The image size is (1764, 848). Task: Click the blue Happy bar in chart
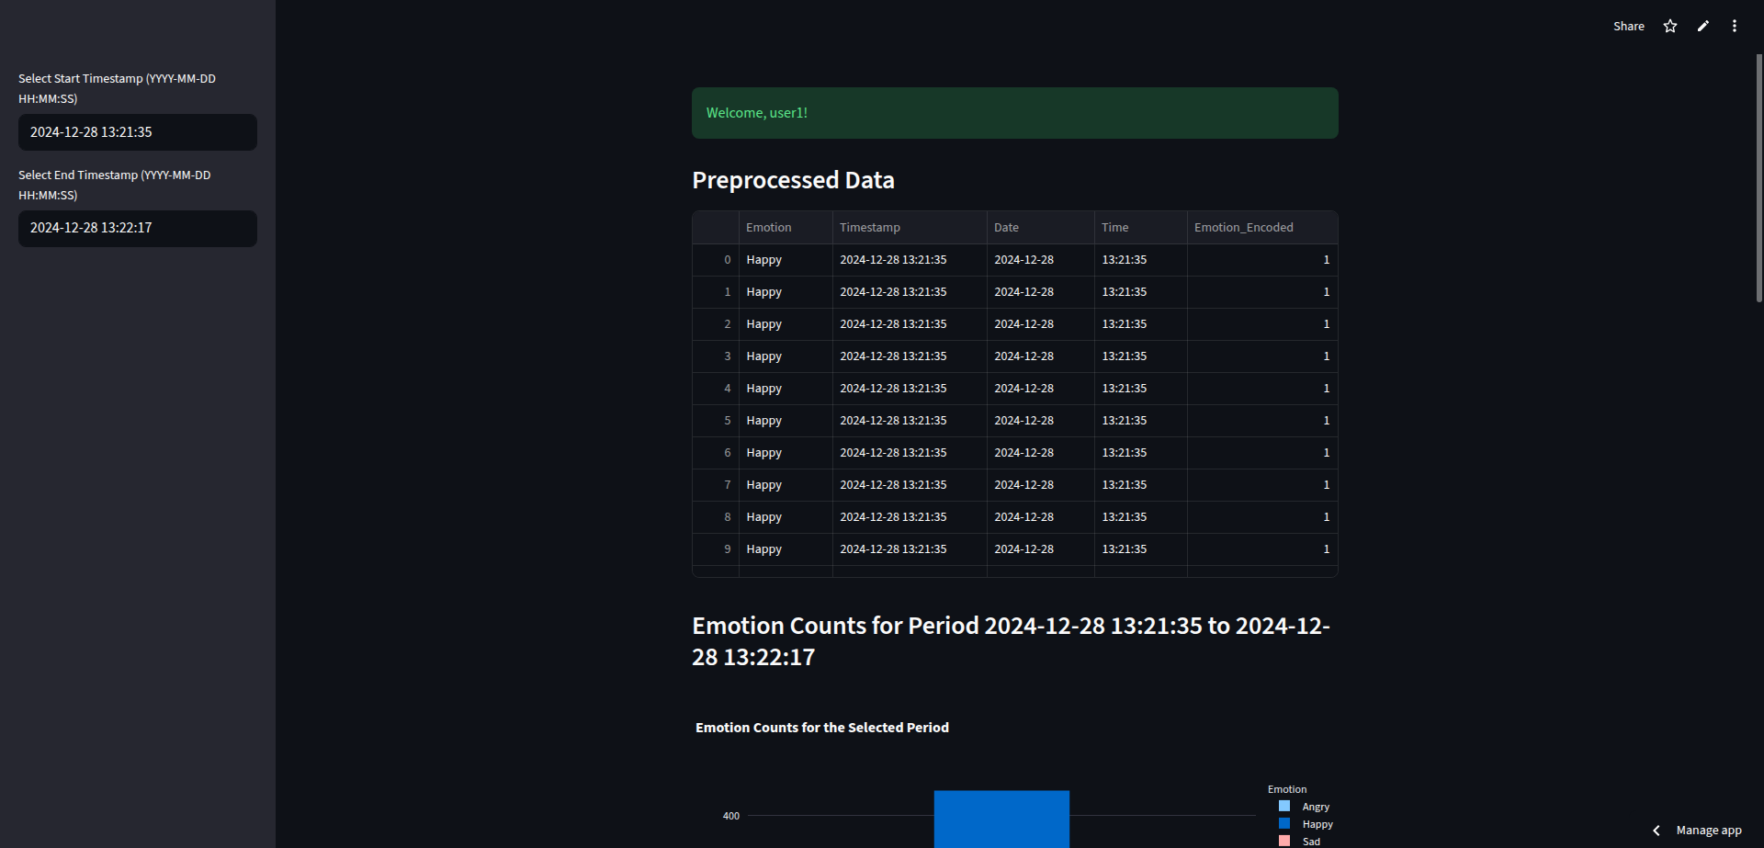[1001, 820]
